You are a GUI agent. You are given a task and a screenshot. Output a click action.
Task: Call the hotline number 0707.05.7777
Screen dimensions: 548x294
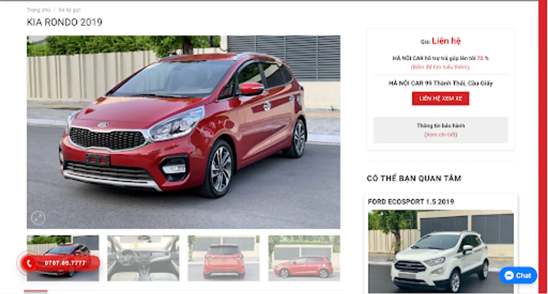pyautogui.click(x=65, y=263)
